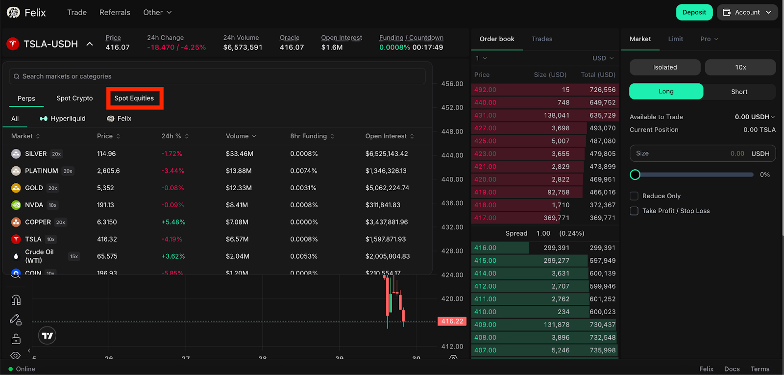Click the Felix logo in header
This screenshot has width=784, height=375.
point(14,12)
